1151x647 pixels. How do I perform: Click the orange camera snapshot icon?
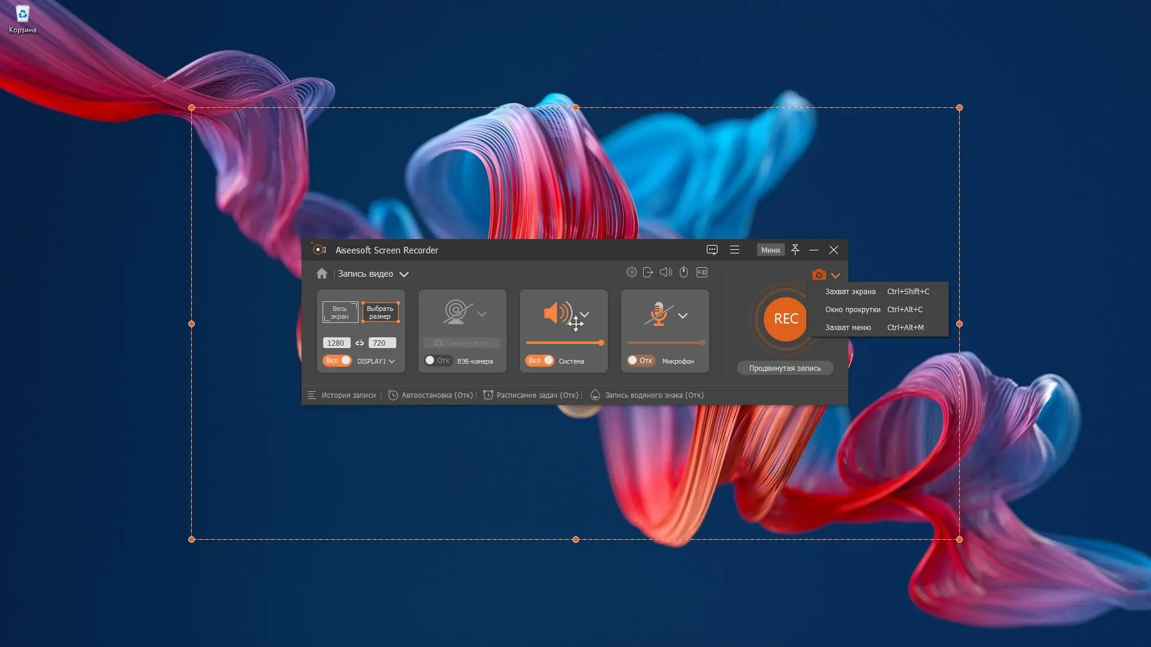[x=818, y=275]
